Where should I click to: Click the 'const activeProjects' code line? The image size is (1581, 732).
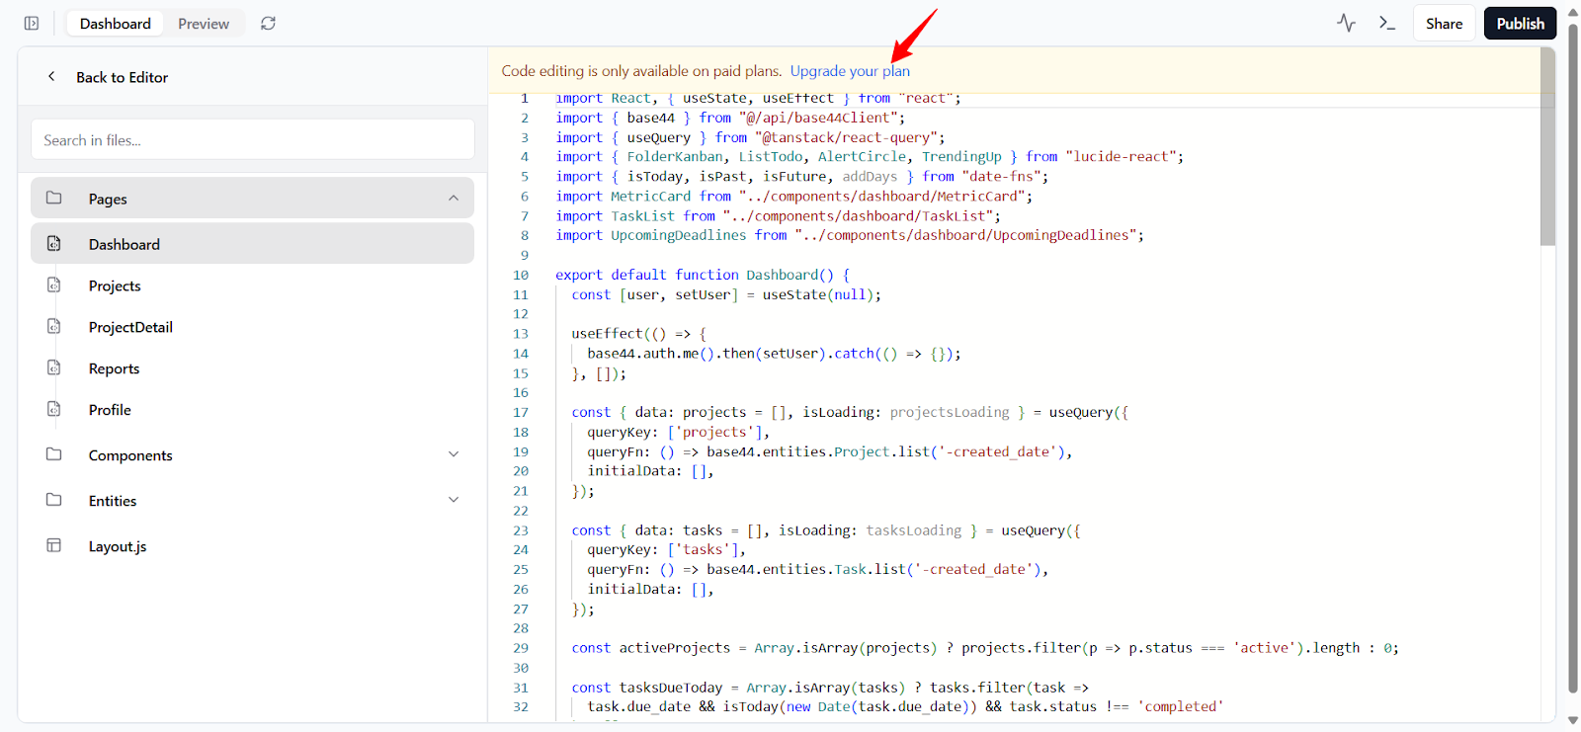tap(984, 648)
